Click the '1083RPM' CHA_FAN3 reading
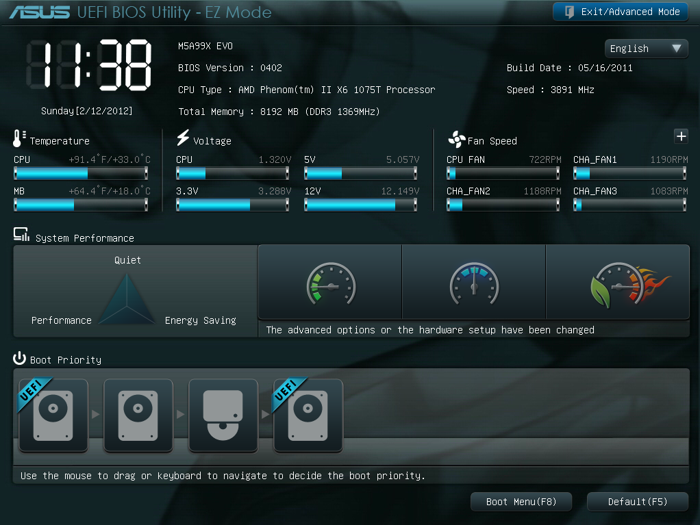This screenshot has height=525, width=700. coord(668,192)
